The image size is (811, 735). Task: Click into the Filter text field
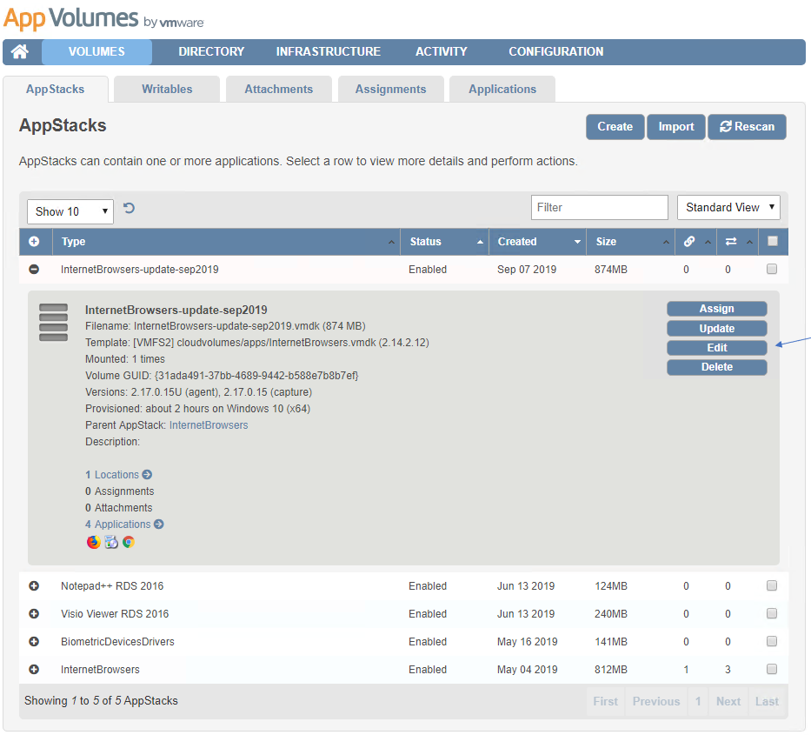coord(599,207)
